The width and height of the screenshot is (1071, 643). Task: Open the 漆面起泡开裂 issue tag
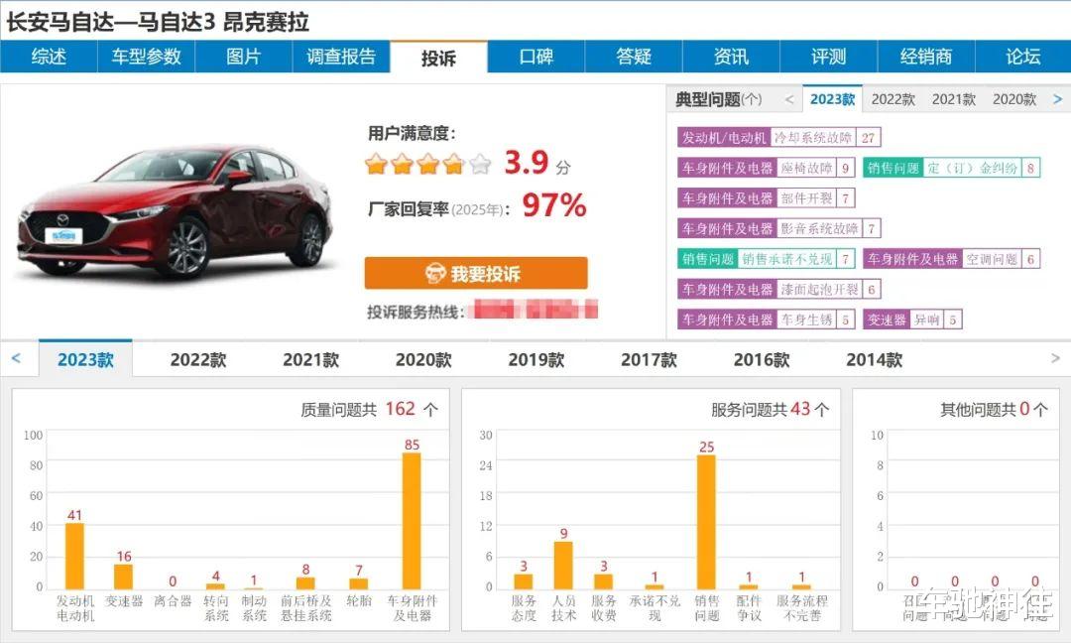coord(778,289)
